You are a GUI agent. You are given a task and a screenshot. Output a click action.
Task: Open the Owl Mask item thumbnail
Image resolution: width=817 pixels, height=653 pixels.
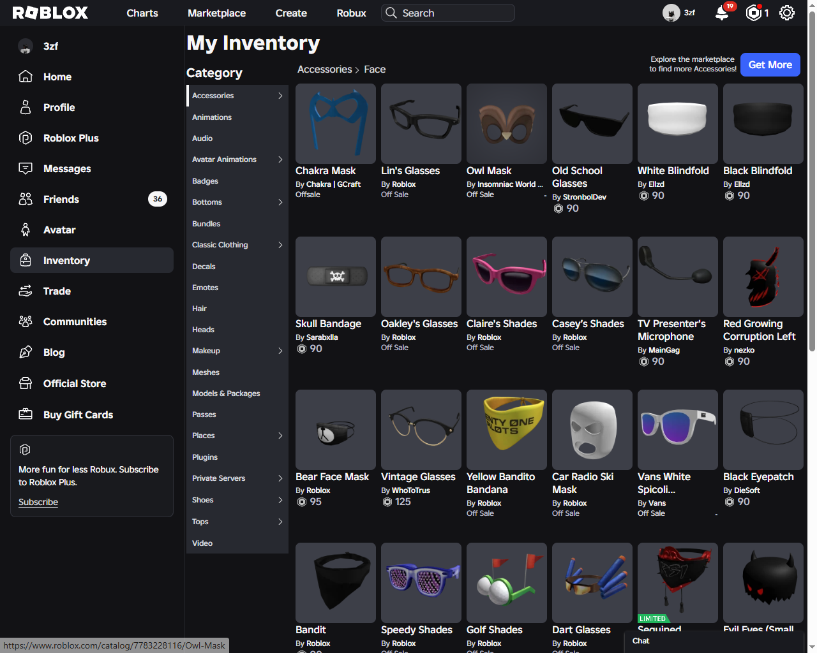[507, 124]
